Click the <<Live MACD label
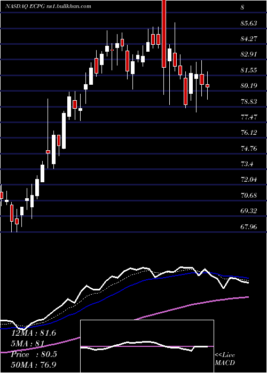 pyautogui.click(x=225, y=359)
